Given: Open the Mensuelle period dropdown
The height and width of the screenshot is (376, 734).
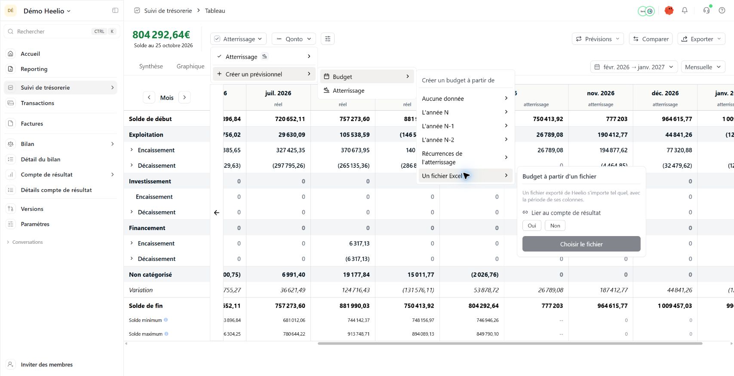Looking at the screenshot, I should [x=703, y=67].
